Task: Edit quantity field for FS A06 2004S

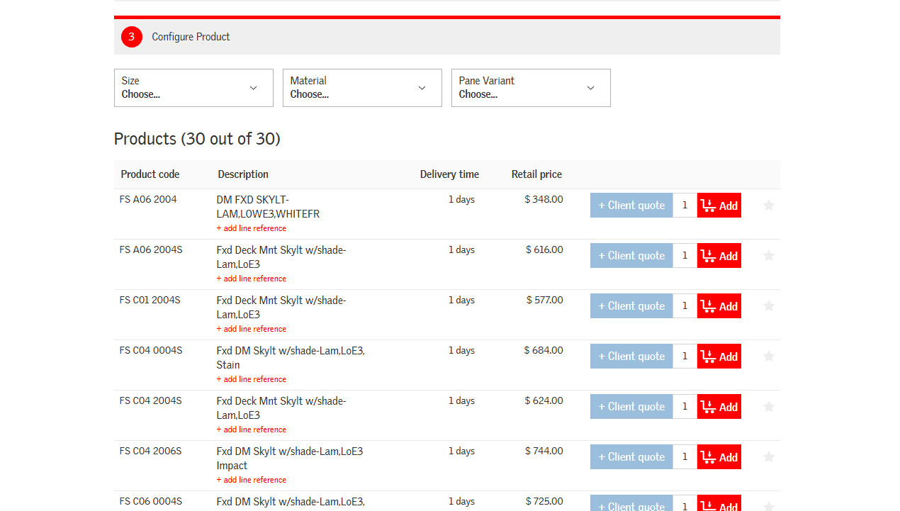Action: point(685,256)
